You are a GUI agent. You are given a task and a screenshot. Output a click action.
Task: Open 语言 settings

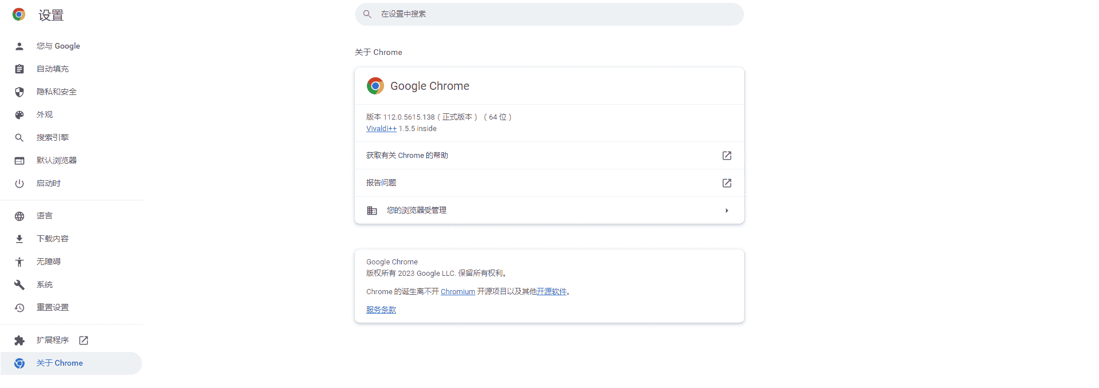pyautogui.click(x=71, y=216)
